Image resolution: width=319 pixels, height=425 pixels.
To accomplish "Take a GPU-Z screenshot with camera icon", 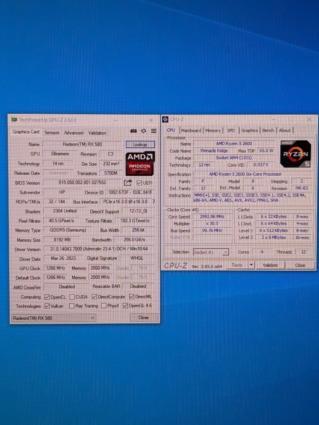I will coord(134,131).
